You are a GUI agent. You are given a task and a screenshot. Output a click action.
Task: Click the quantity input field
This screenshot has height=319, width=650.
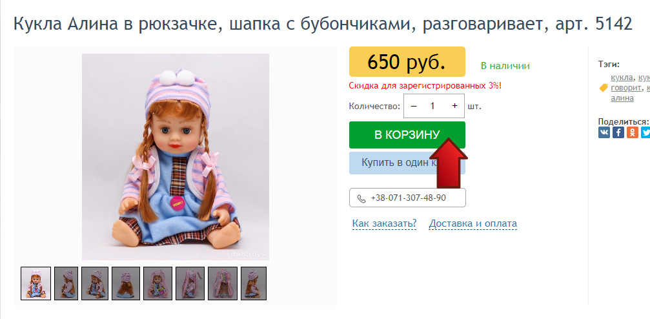(x=433, y=106)
